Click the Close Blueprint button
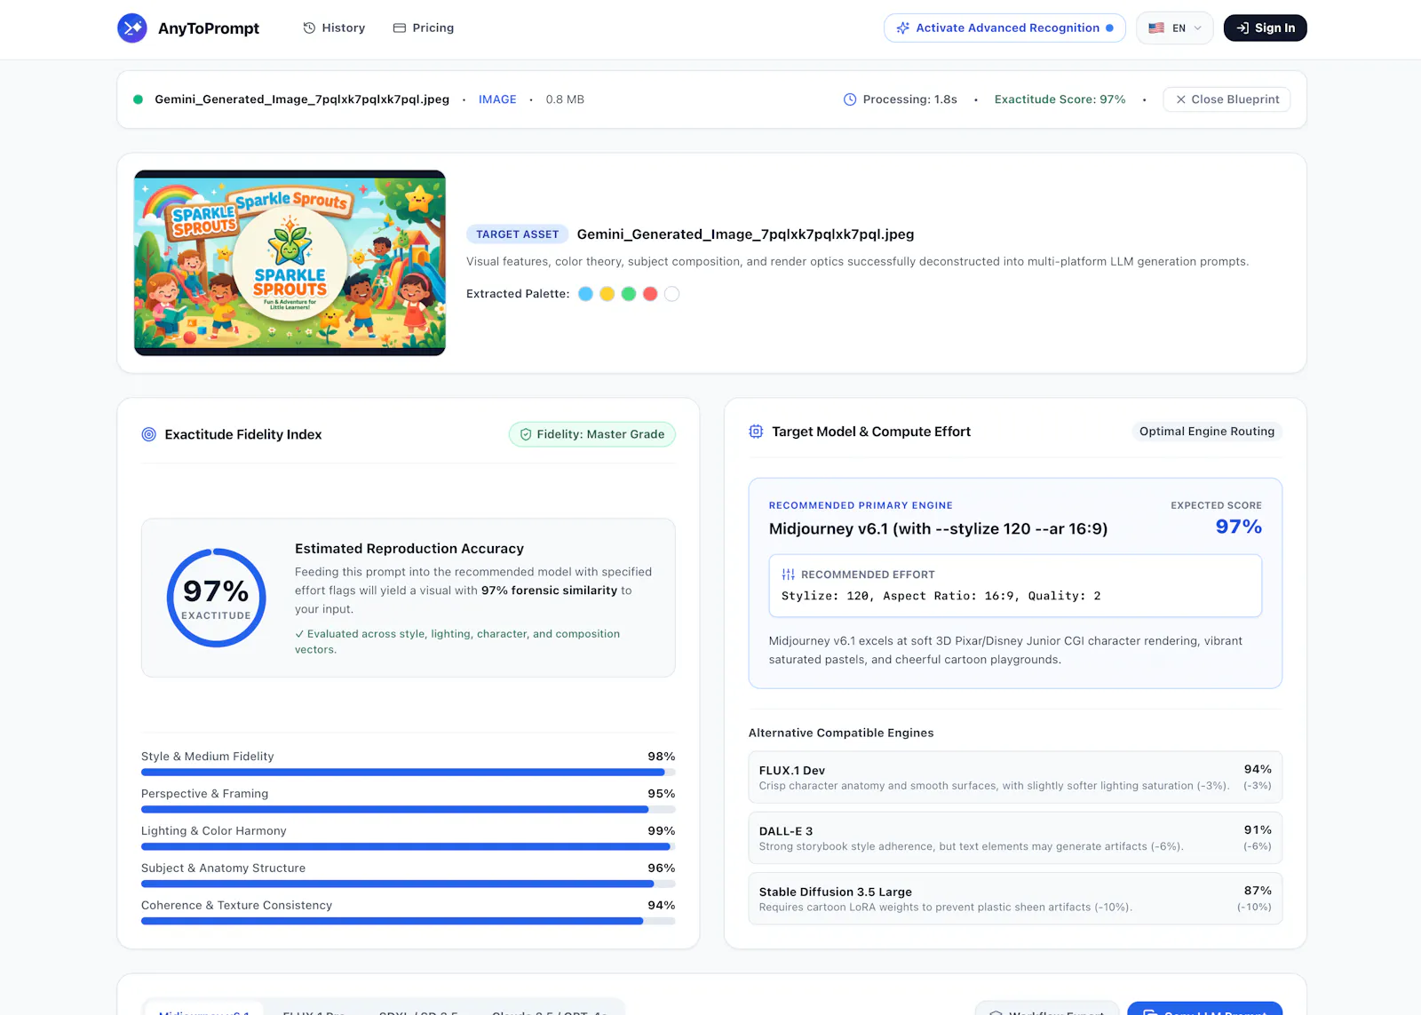Screen dimensions: 1421x1015 point(1227,99)
